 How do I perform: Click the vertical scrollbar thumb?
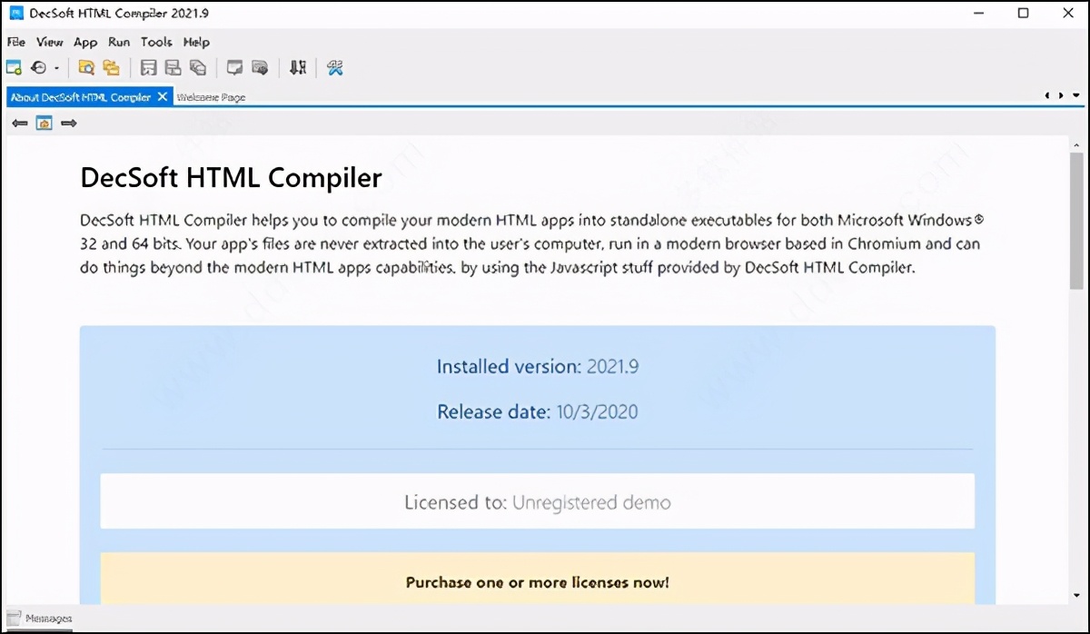(x=1076, y=222)
